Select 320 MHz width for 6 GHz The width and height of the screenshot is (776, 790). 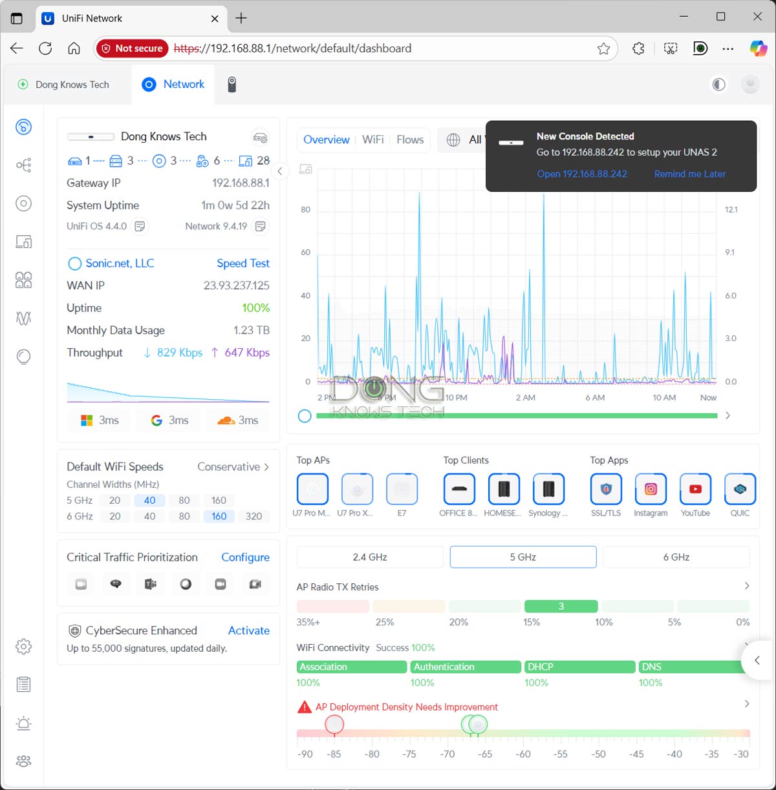(254, 517)
